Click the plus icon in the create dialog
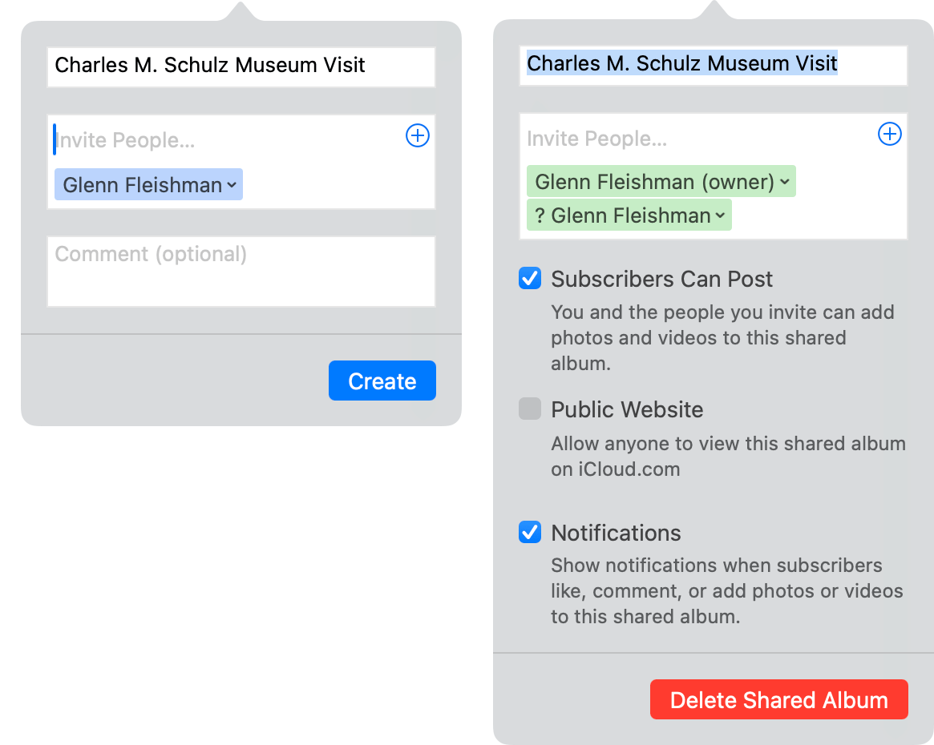The image size is (934, 745). tap(418, 136)
